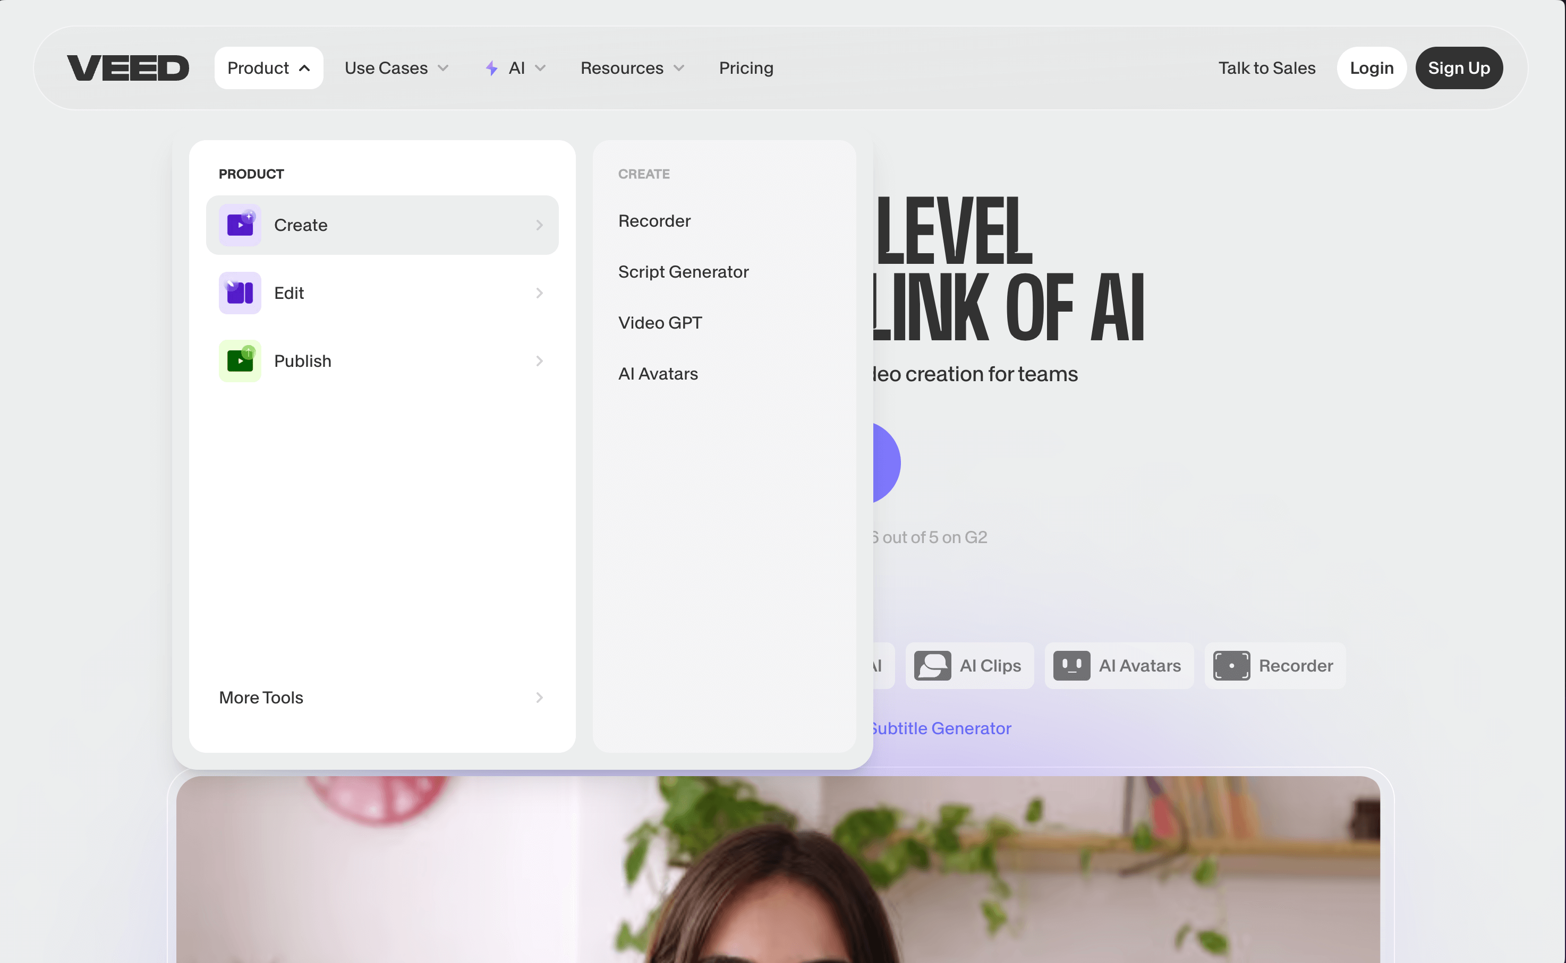Choose Recorder from the Create submenu
The height and width of the screenshot is (963, 1566).
tap(654, 221)
